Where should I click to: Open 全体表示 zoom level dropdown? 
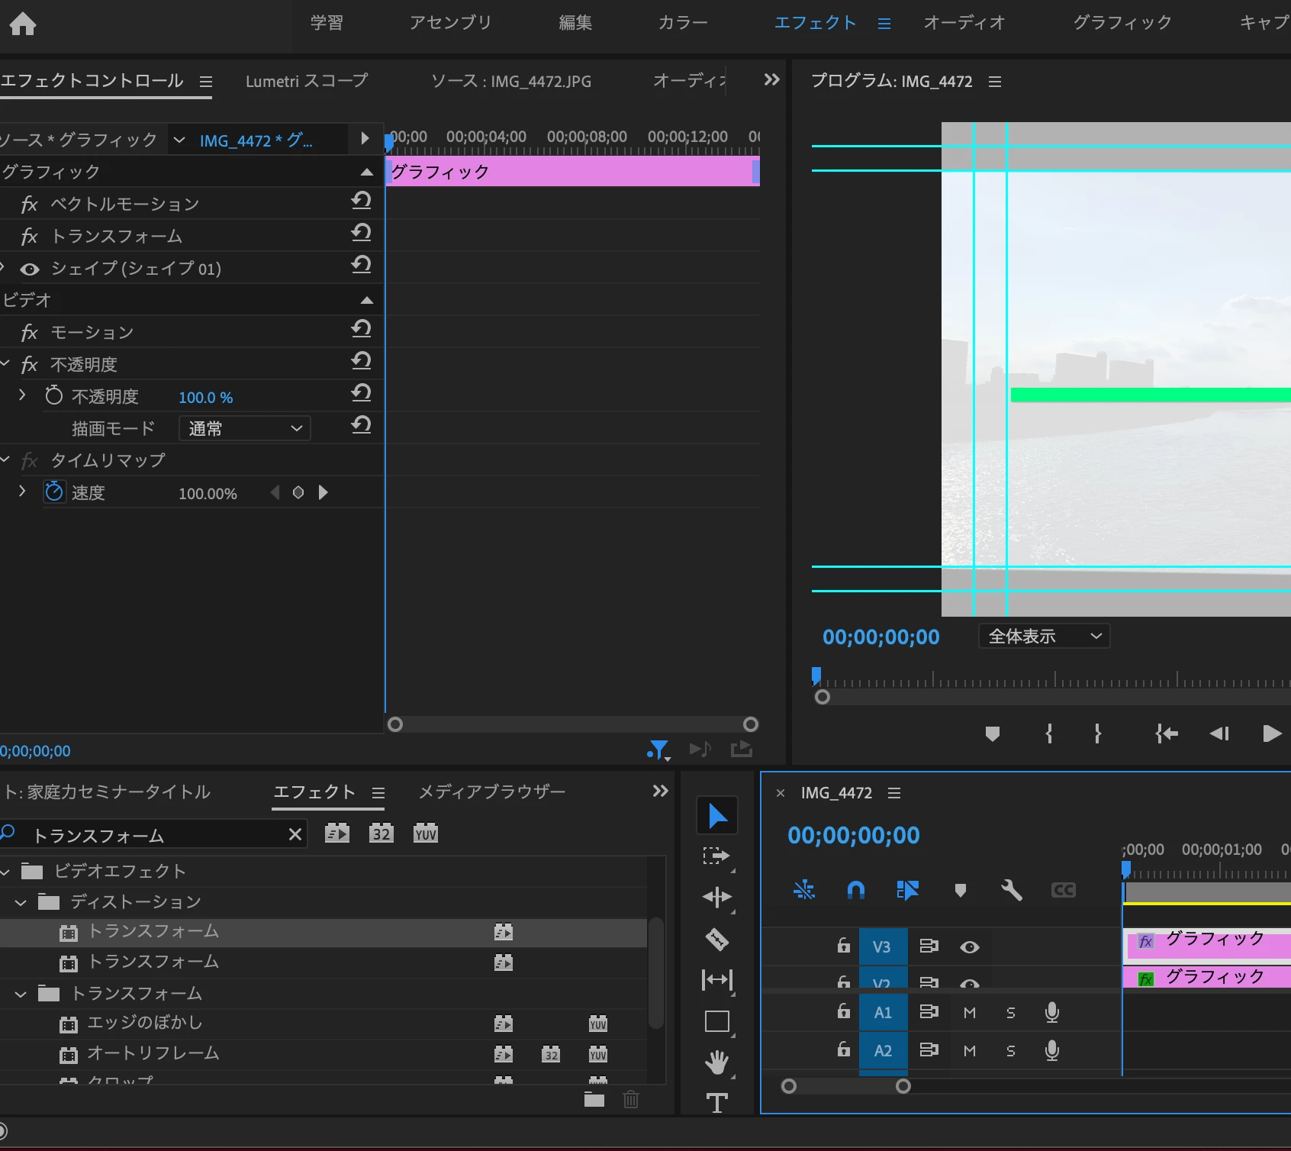[1045, 636]
